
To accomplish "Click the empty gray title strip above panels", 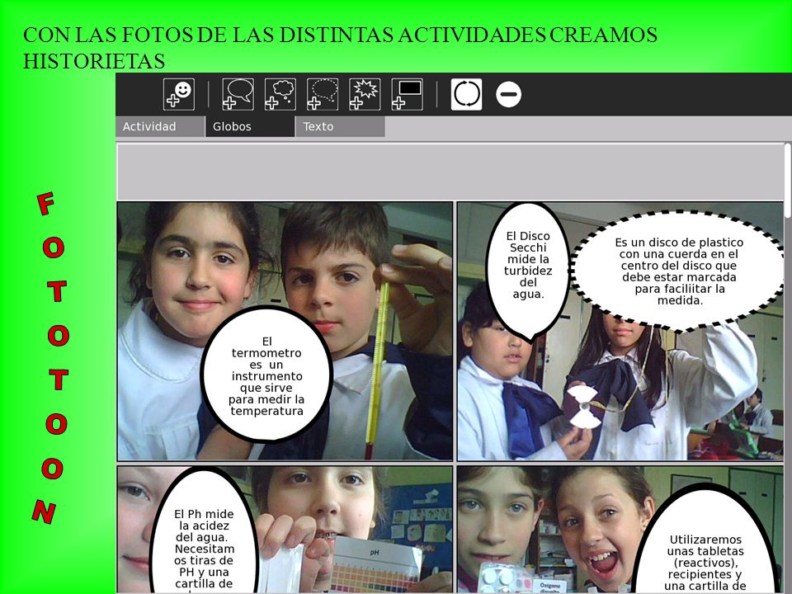I will click(450, 172).
